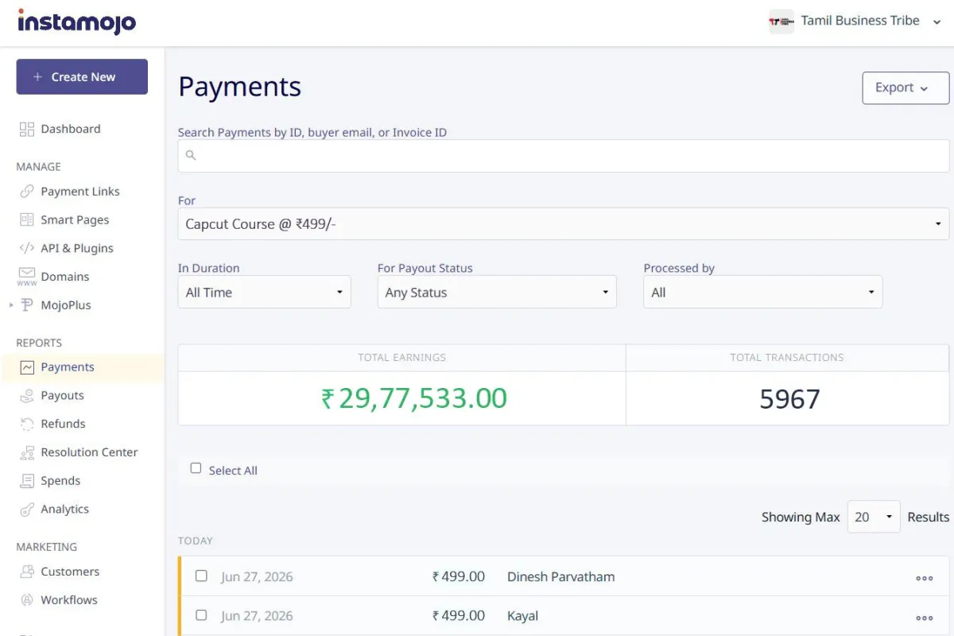Click the API & Plugins code icon
The height and width of the screenshot is (636, 954).
click(27, 248)
